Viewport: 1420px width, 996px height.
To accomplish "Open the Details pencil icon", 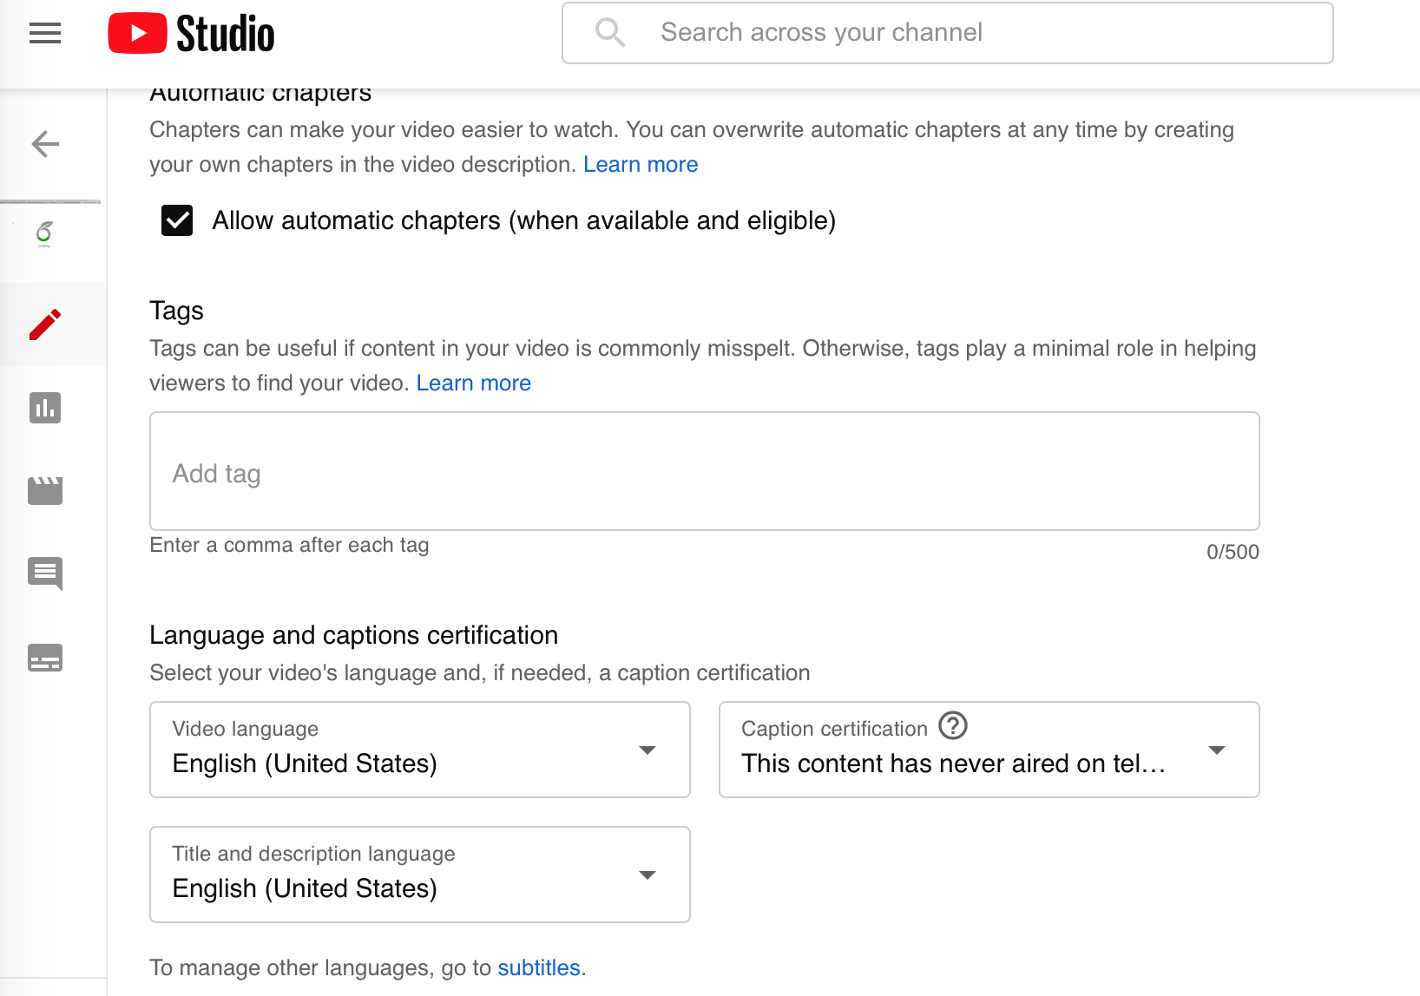I will (45, 324).
